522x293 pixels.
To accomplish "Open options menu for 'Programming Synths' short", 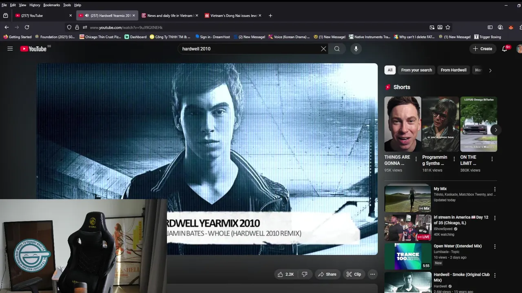I will coord(454,159).
